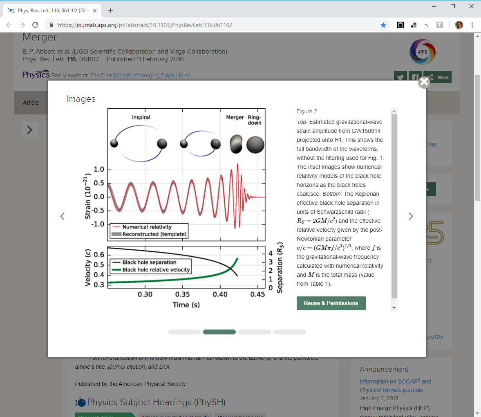The width and height of the screenshot is (481, 417).
Task: Select the first image pagination indicator
Action: click(184, 332)
